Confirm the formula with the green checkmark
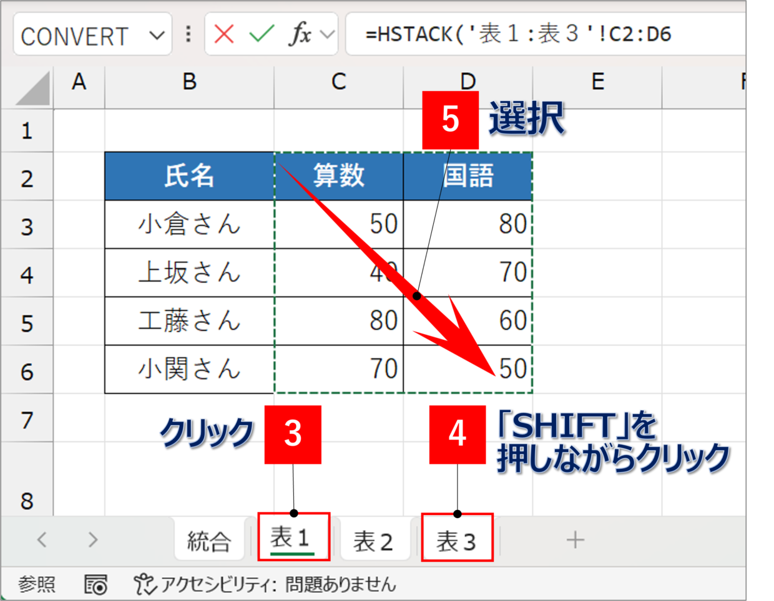 (262, 34)
